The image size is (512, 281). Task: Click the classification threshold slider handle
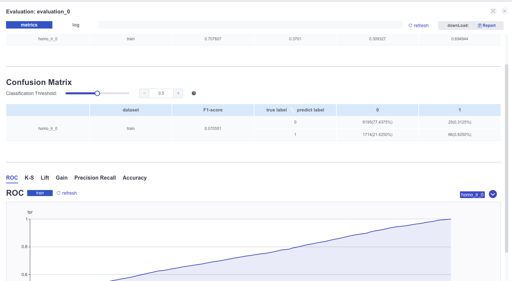click(x=97, y=93)
